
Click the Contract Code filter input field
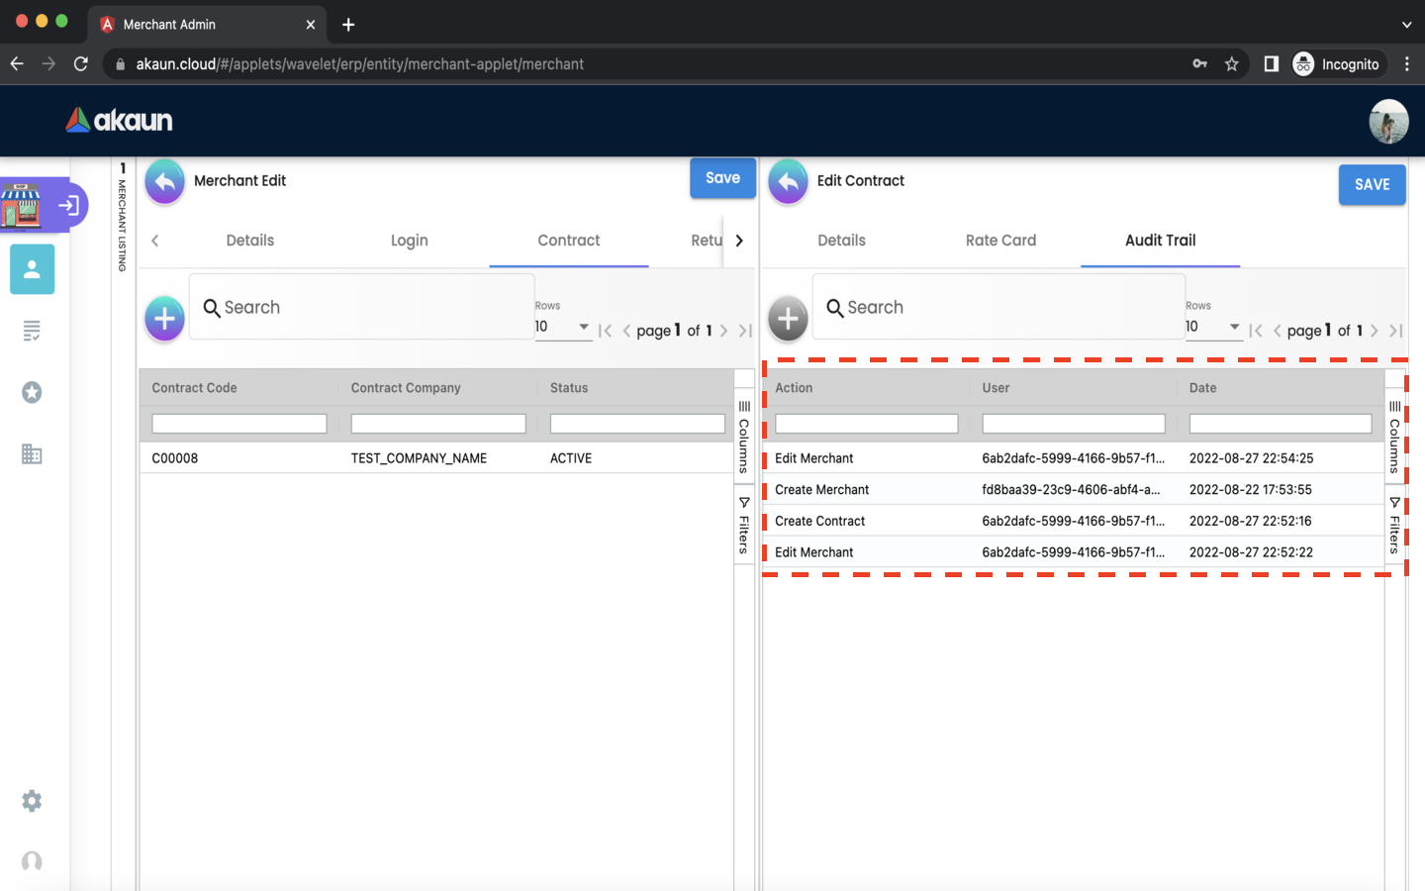239,424
